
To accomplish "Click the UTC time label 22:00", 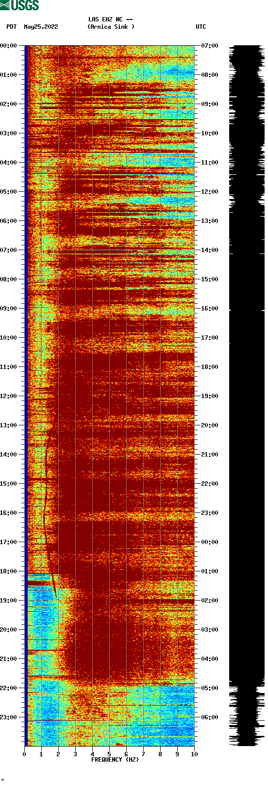I will [210, 484].
